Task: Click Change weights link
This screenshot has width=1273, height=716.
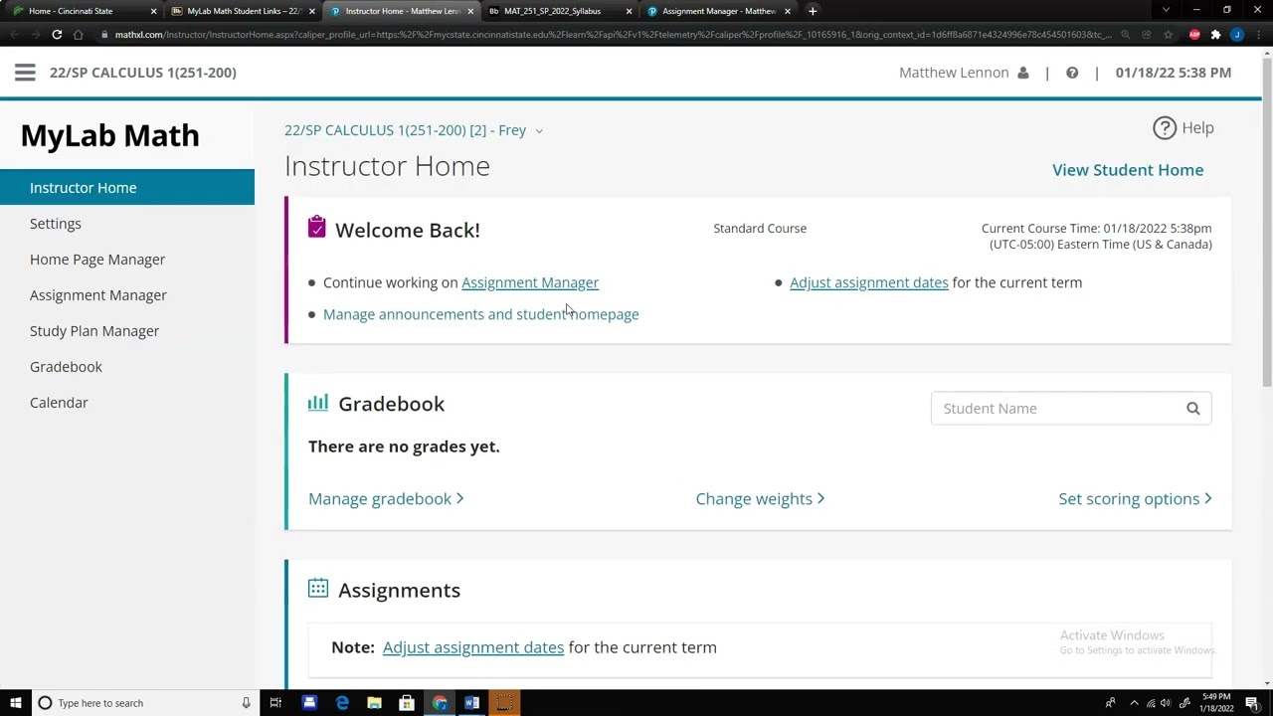Action: pyautogui.click(x=760, y=499)
